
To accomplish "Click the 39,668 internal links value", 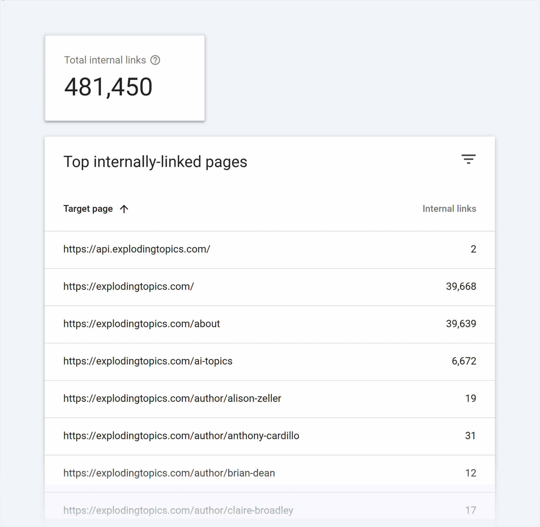I will [x=461, y=286].
